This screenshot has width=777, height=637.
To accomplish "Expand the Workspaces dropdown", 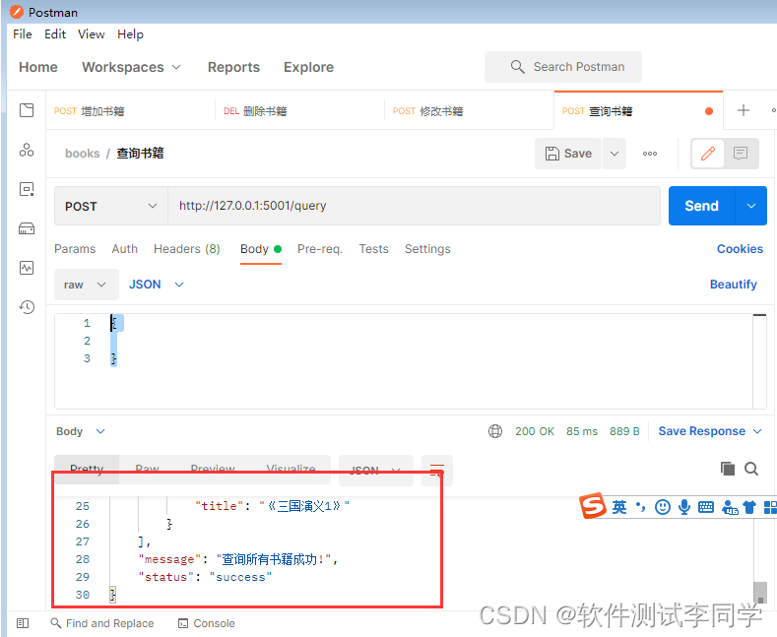I will (176, 67).
